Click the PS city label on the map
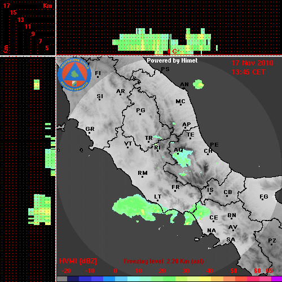Image resolution: width=282 pixels, height=282 pixels. 165,69
